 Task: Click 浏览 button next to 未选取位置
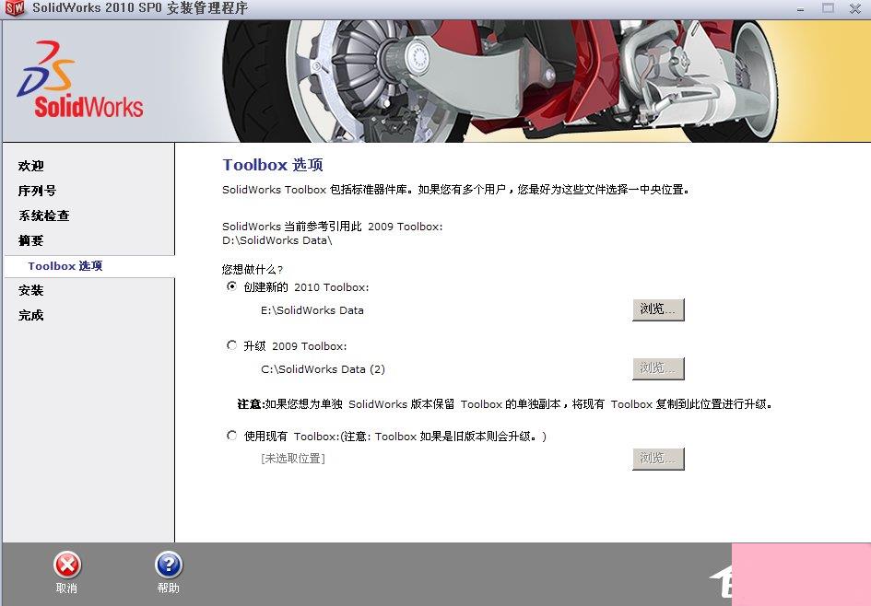[658, 459]
